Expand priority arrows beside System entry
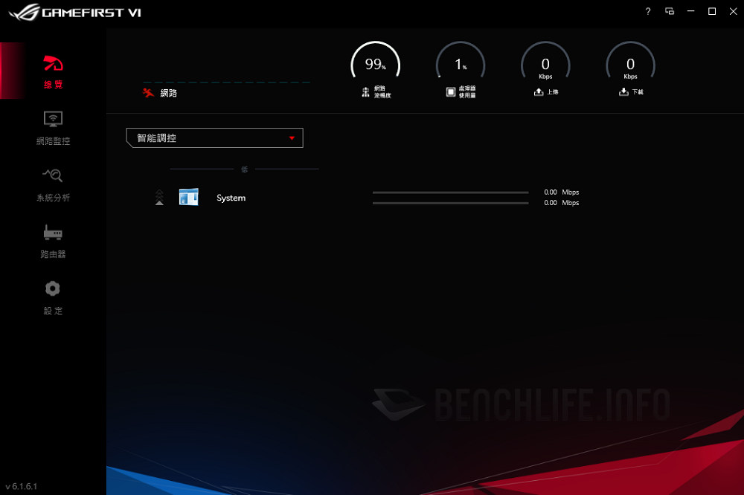 [x=159, y=197]
